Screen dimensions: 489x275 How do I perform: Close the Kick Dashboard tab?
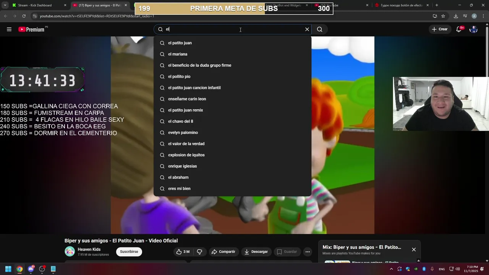point(65,5)
